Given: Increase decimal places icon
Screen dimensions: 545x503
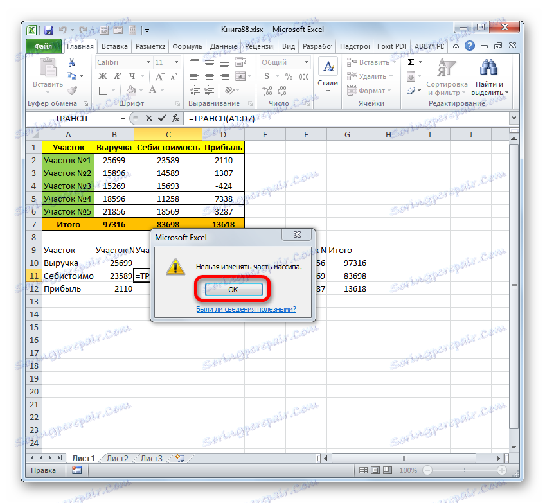Looking at the screenshot, I should [x=267, y=91].
